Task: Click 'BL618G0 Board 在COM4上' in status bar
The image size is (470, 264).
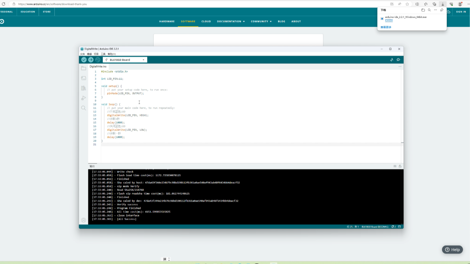Action: [x=375, y=227]
